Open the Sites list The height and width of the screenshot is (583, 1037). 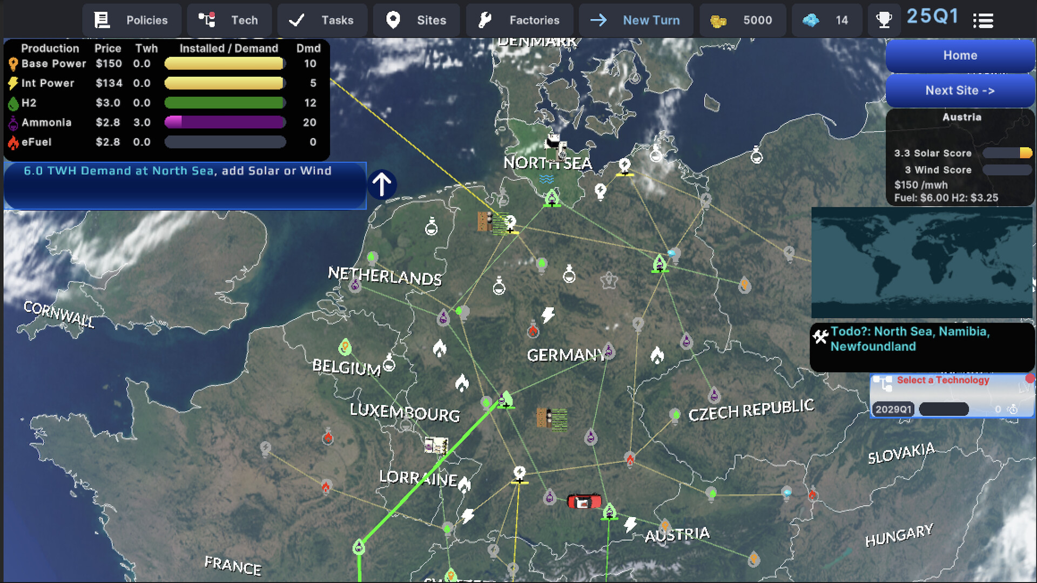point(416,20)
